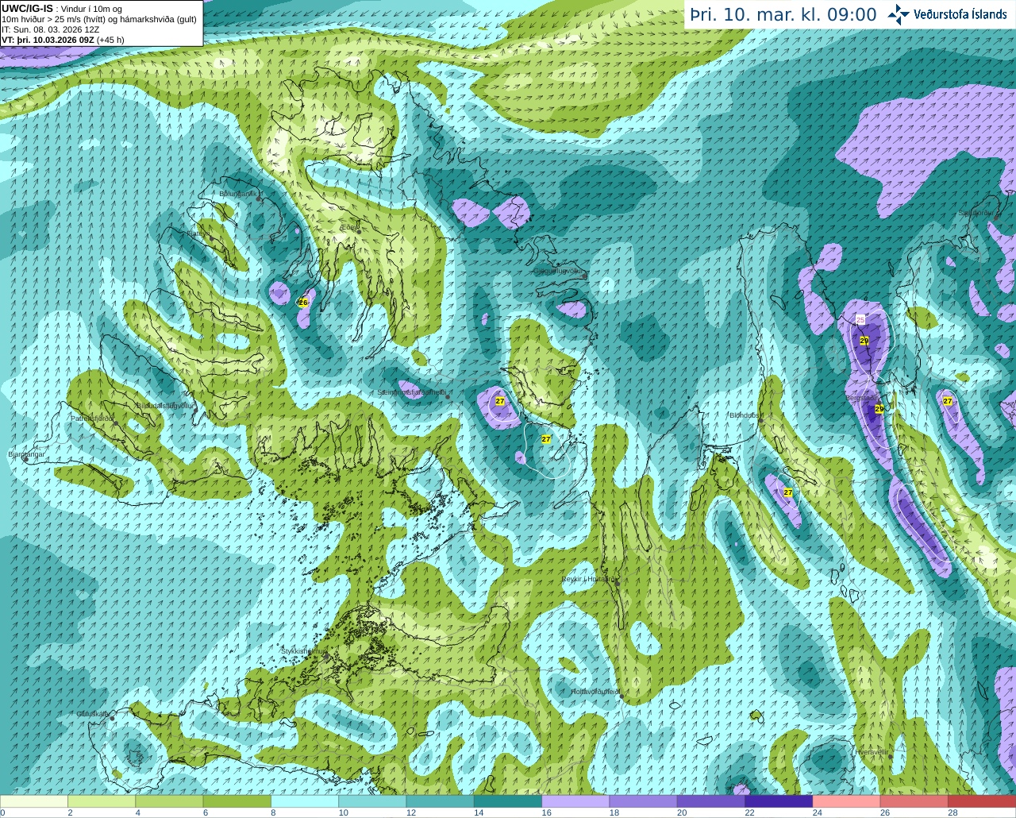
Task: Click the Flateyri place label
Action: (198, 233)
